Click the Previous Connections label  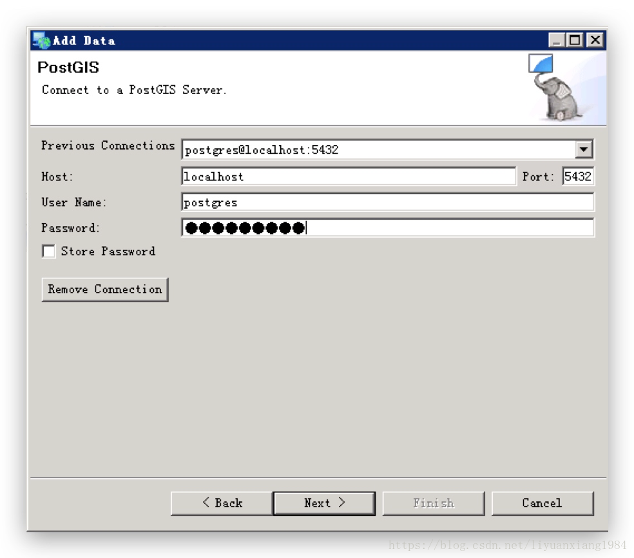[x=108, y=146]
